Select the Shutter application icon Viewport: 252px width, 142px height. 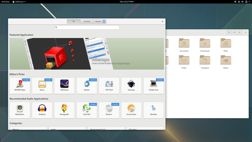point(87,84)
